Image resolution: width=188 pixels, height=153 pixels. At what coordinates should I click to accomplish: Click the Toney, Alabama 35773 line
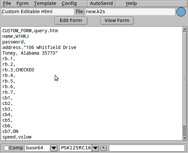tap(30, 53)
